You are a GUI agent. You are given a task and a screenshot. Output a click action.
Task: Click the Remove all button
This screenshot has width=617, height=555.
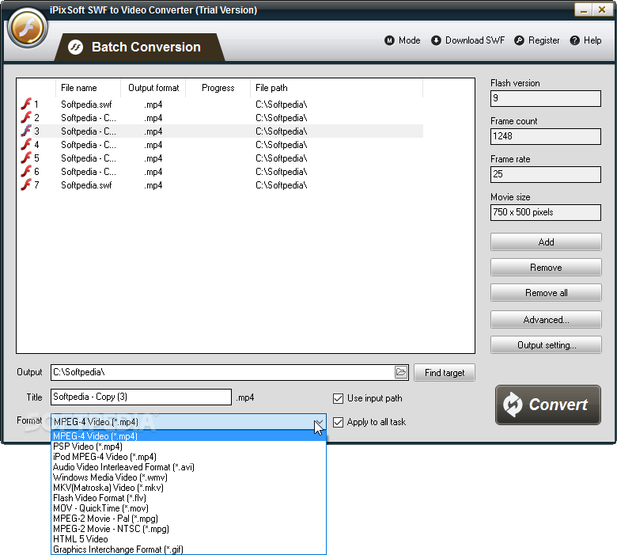(x=546, y=293)
